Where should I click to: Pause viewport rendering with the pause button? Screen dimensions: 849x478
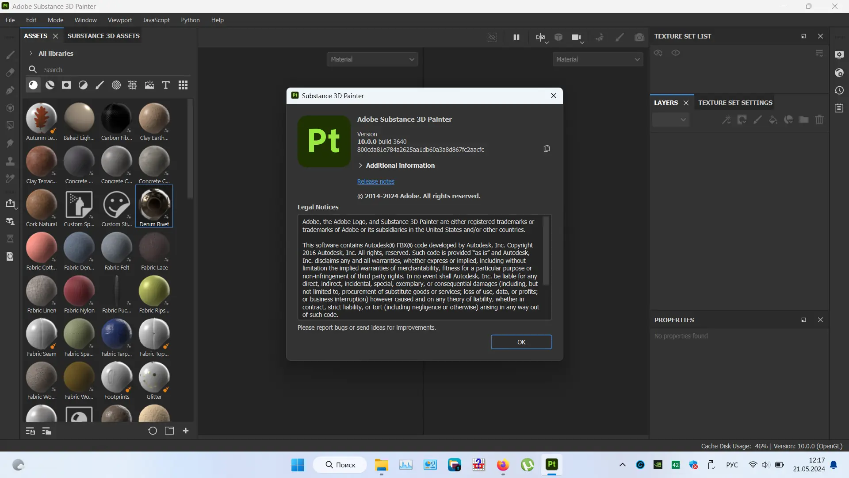516,37
